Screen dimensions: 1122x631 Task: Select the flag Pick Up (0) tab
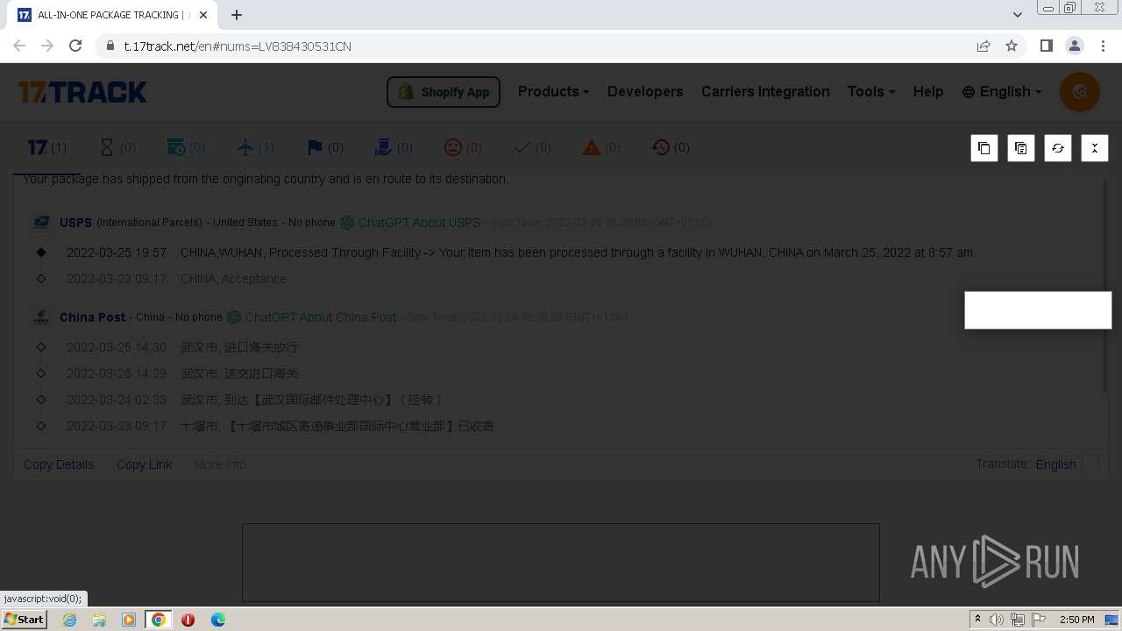coord(324,148)
